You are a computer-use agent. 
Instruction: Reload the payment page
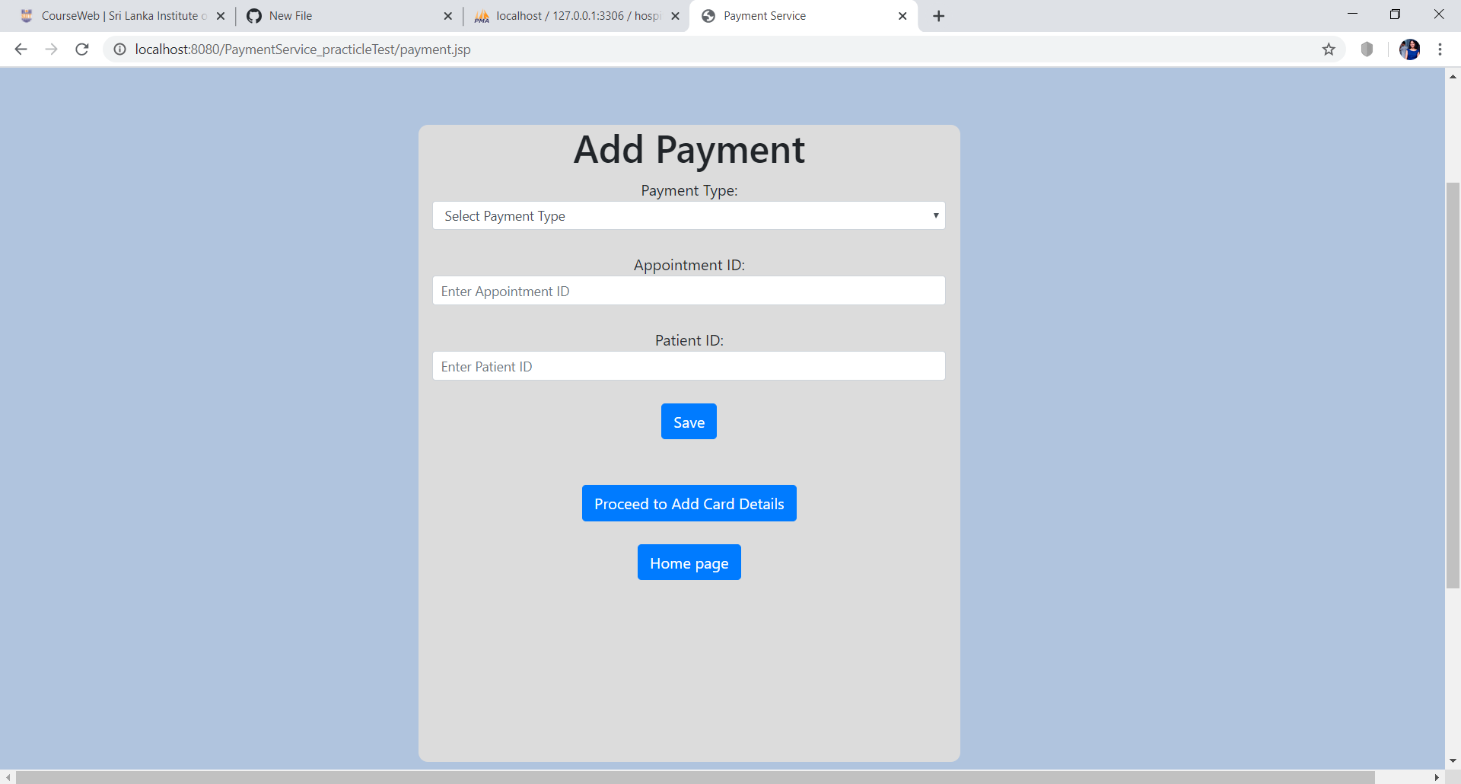point(82,49)
